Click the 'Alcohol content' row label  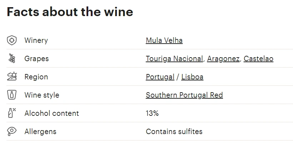click(51, 113)
